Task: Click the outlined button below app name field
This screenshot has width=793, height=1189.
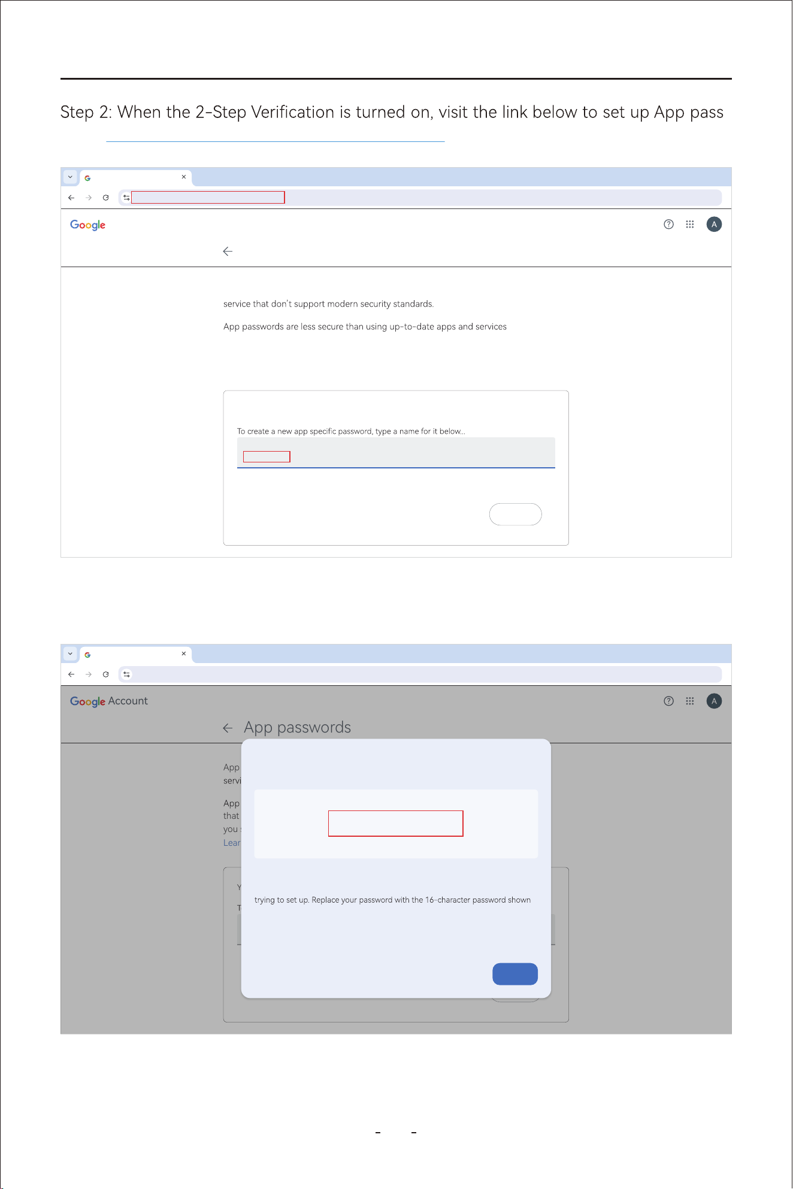Action: (x=516, y=514)
